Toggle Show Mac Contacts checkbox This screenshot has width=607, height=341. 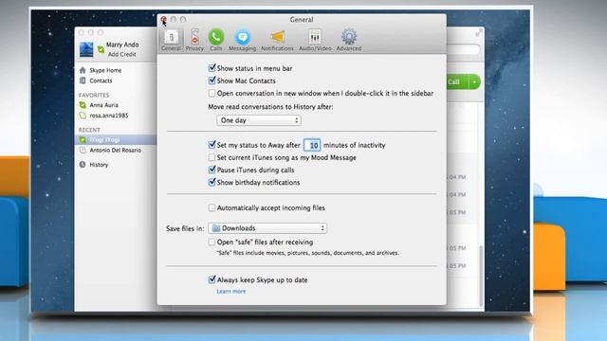pyautogui.click(x=212, y=81)
